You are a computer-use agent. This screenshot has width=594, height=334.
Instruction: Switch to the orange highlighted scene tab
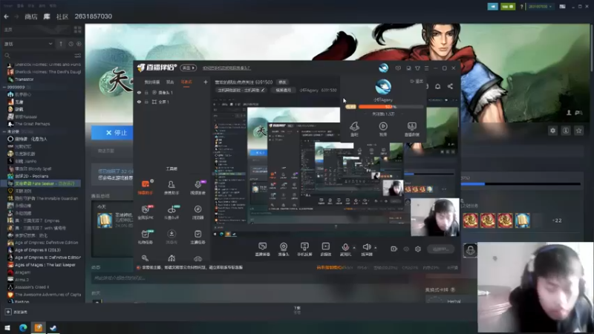(186, 82)
